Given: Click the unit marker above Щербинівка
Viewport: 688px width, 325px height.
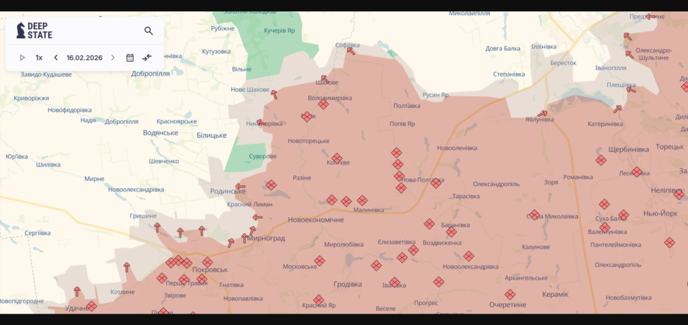Looking at the screenshot, I should pos(601,160).
